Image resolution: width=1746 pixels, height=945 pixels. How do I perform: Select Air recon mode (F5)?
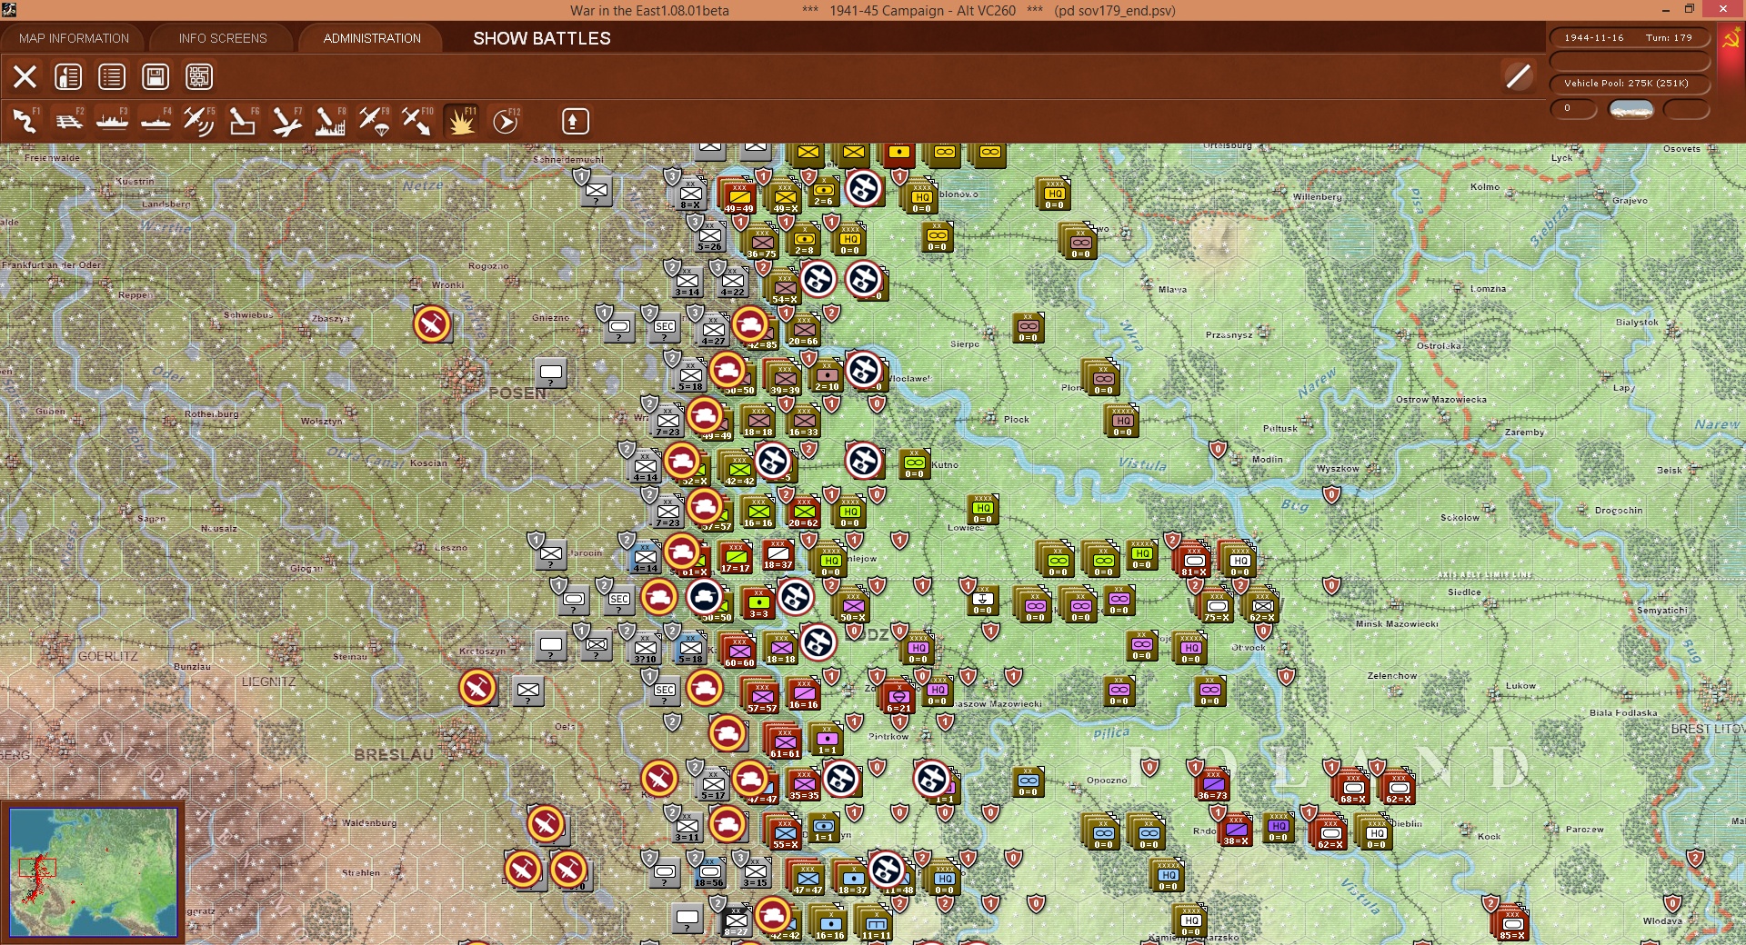click(199, 121)
